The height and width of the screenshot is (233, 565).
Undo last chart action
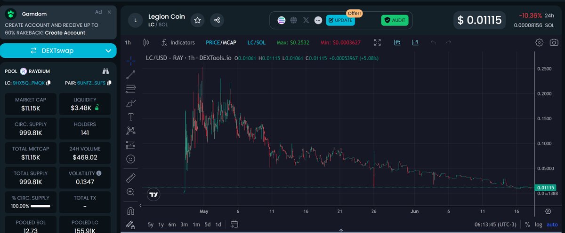tap(434, 42)
